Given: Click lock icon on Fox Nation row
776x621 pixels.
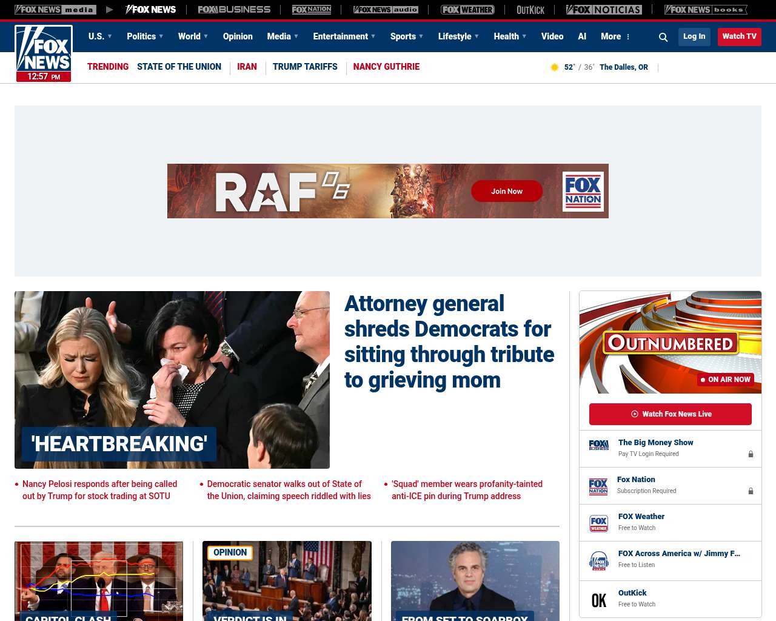Looking at the screenshot, I should [x=751, y=491].
